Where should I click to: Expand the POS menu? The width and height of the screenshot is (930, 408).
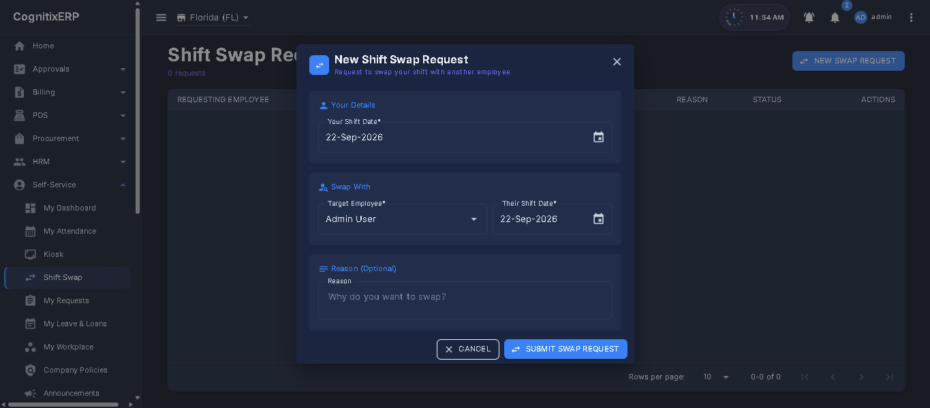[x=67, y=115]
